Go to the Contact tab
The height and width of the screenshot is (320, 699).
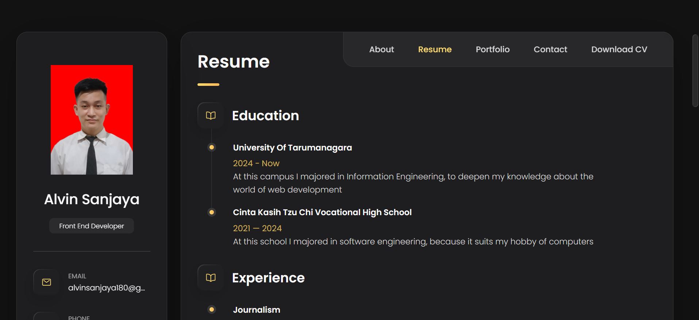click(550, 49)
